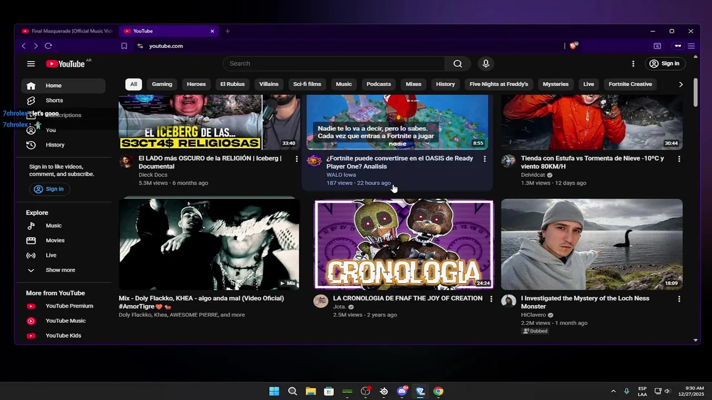Screen dimensions: 712x400
Task: Click Dieck Docs channel avatar
Action: coord(126,161)
